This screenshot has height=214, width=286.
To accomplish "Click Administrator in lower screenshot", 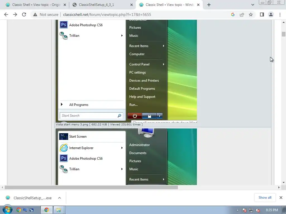I will [x=140, y=145].
